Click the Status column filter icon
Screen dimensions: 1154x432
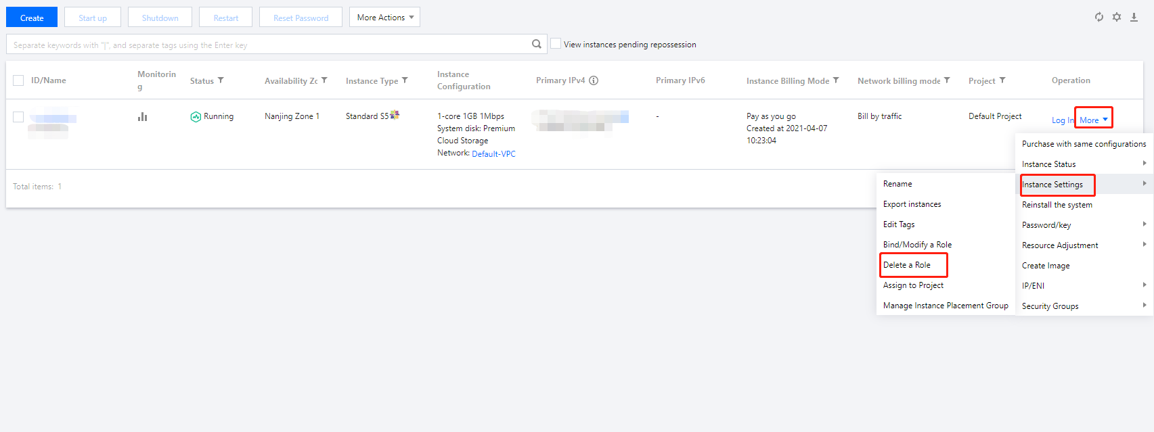221,80
